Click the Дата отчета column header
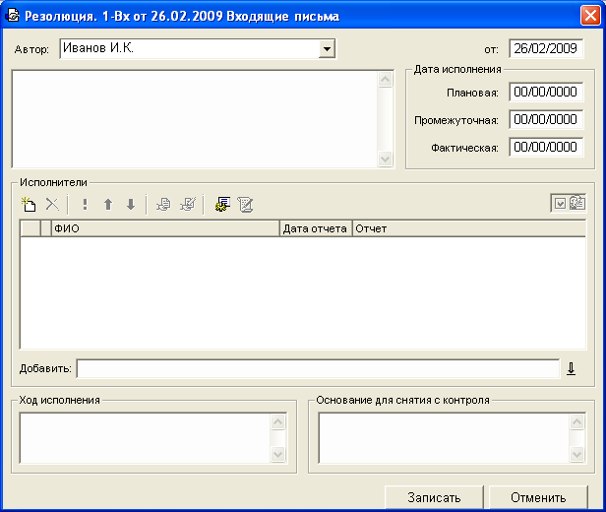The width and height of the screenshot is (606, 512). 316,228
